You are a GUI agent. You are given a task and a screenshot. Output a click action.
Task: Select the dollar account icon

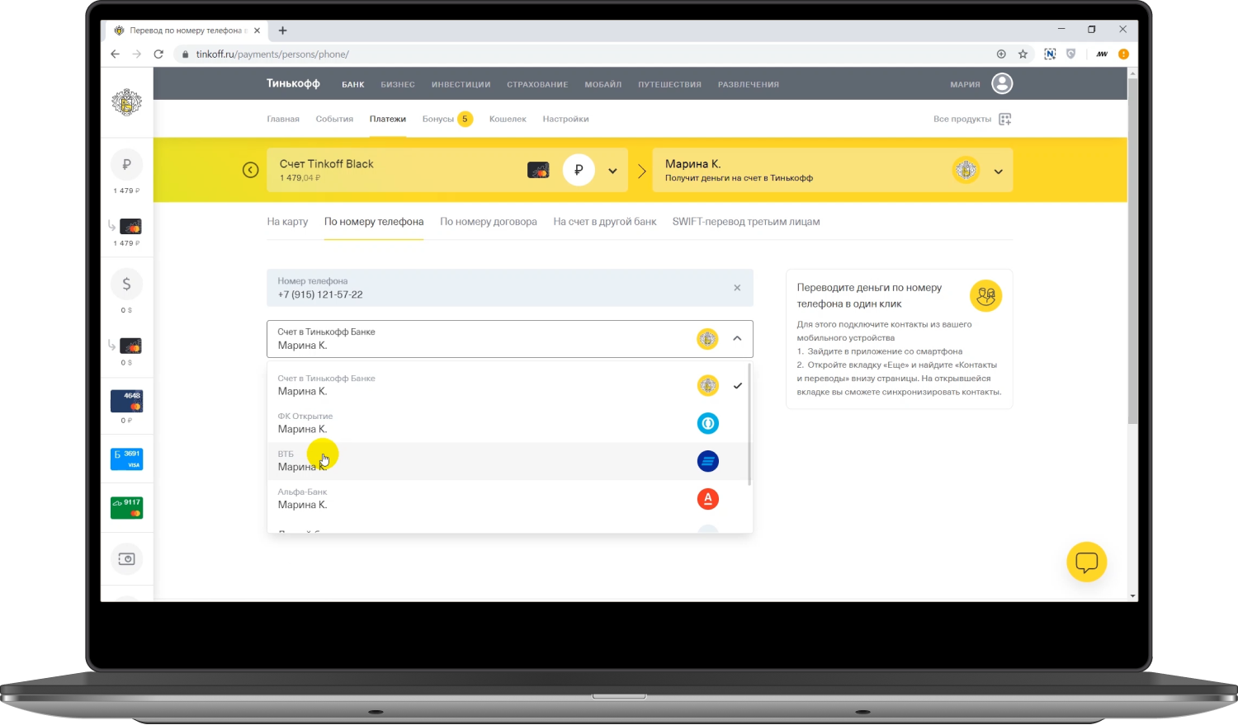tap(126, 284)
